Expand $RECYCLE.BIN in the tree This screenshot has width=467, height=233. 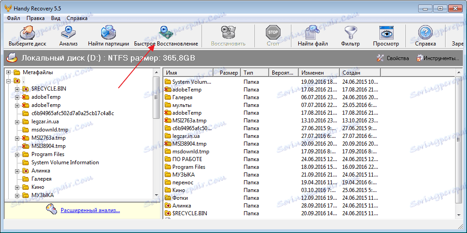click(x=17, y=89)
